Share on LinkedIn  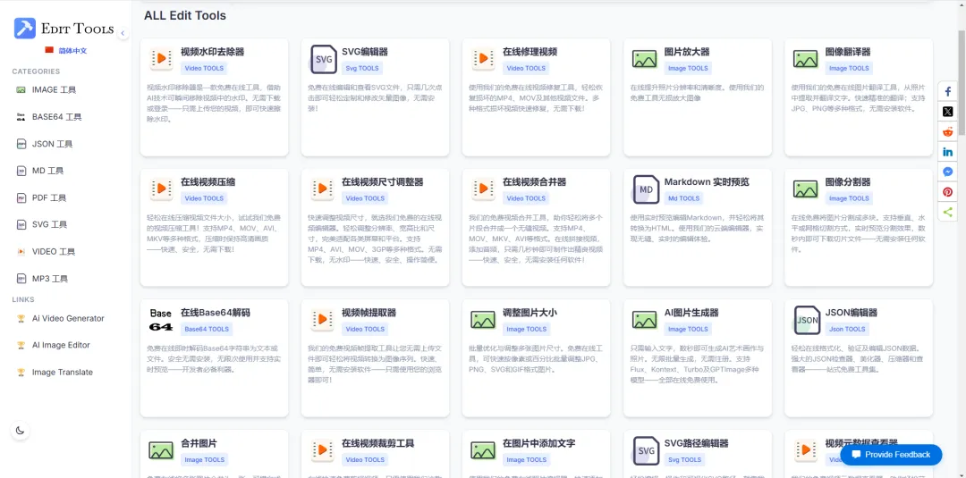[x=947, y=152]
